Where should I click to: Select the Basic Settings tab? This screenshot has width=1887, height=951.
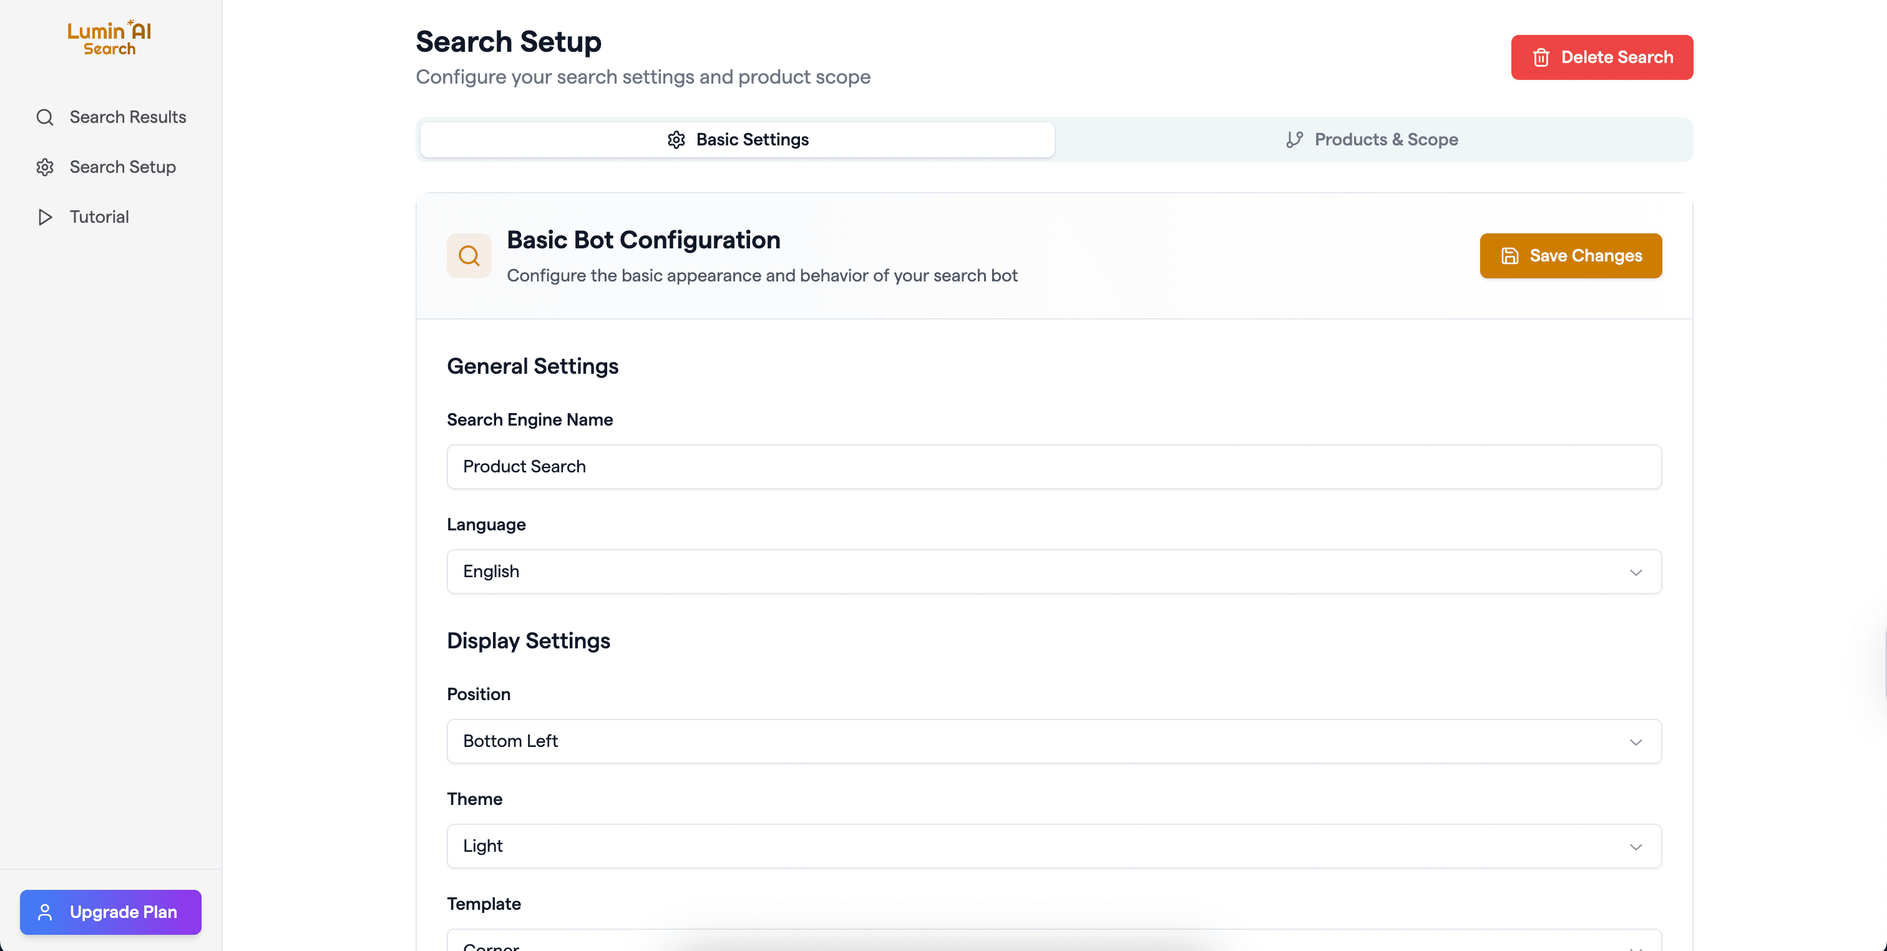pyautogui.click(x=737, y=139)
